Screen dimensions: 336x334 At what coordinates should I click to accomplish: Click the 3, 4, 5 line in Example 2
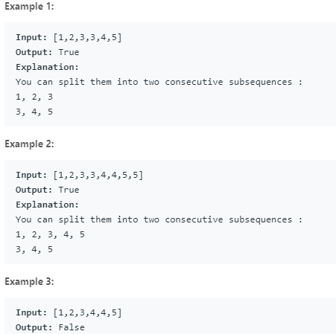[34, 249]
